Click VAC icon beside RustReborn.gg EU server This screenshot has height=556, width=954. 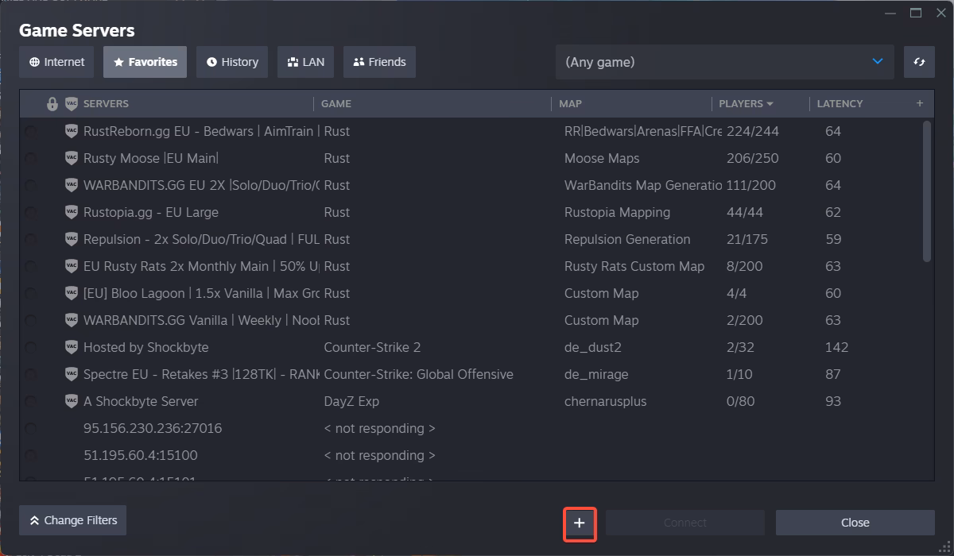[x=71, y=131]
